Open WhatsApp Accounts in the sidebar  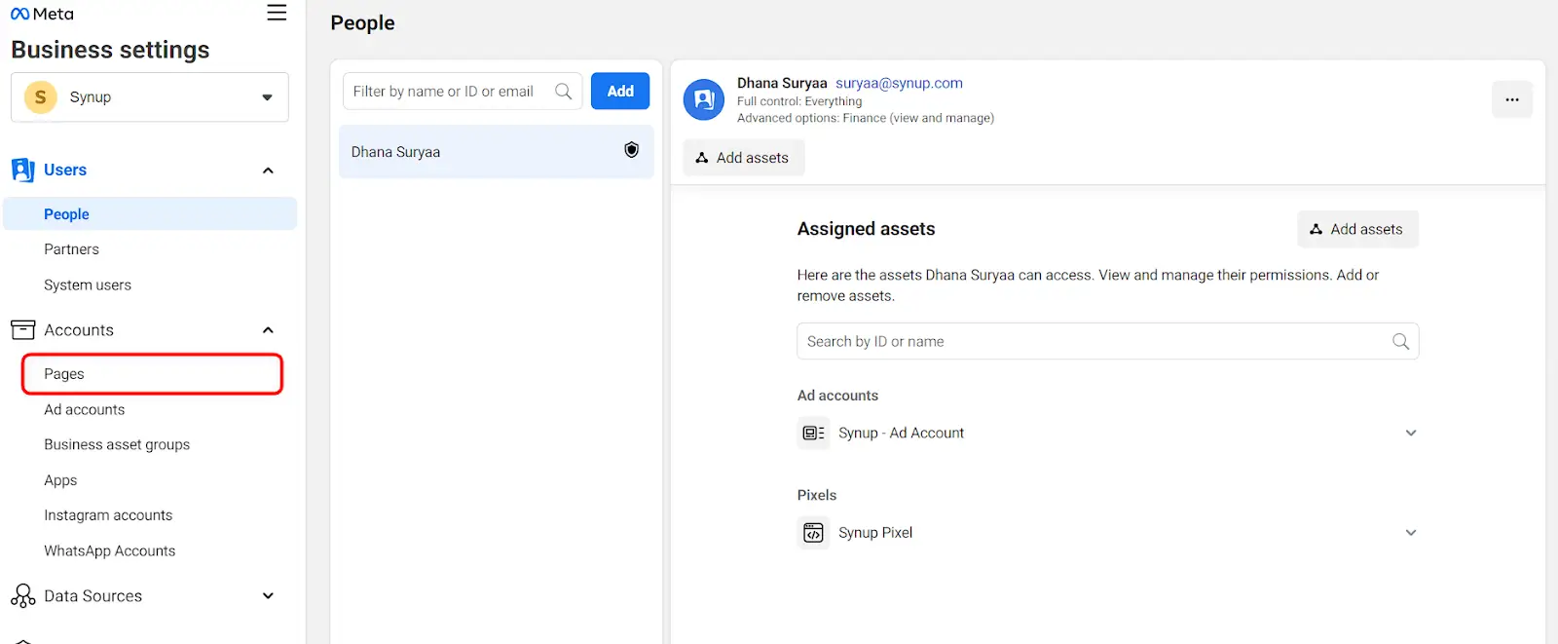pos(110,551)
